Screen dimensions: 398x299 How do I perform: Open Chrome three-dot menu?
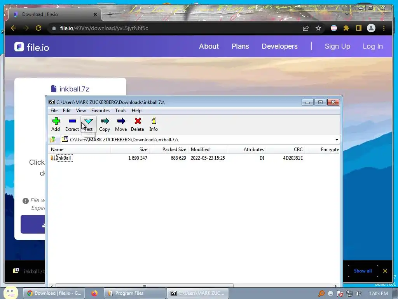tap(384, 28)
